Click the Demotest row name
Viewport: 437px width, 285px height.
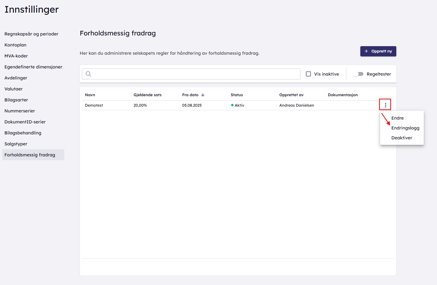(x=94, y=105)
